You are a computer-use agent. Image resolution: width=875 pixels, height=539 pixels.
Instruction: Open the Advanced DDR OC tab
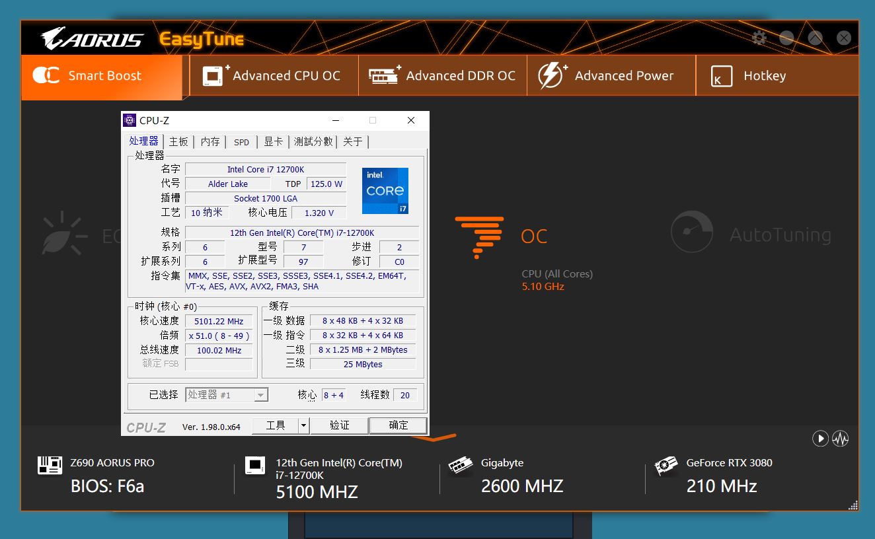443,76
